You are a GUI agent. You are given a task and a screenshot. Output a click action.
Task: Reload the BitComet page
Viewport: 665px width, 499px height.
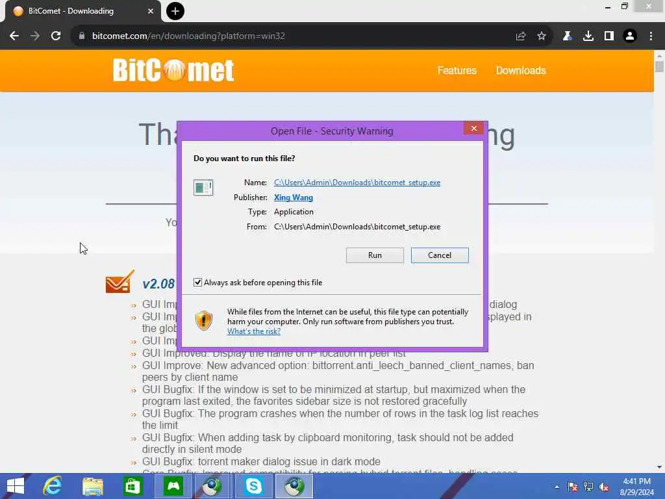[x=56, y=36]
